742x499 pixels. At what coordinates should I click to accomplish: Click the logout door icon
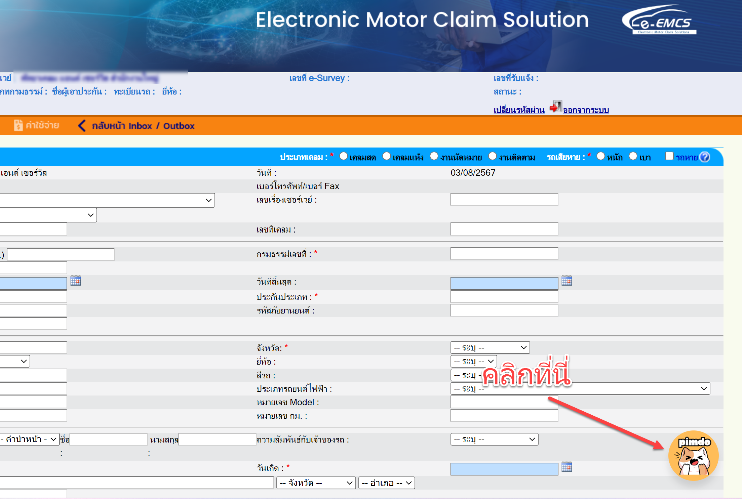click(x=556, y=107)
